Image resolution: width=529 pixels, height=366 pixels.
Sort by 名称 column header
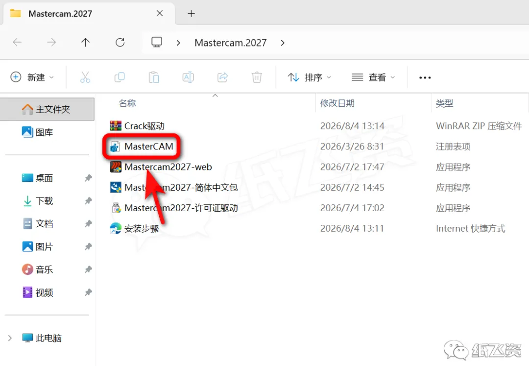pyautogui.click(x=127, y=103)
